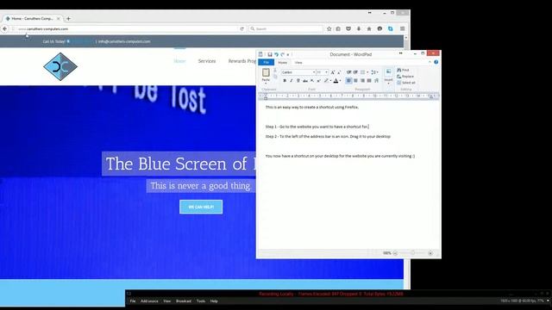Image resolution: width=552 pixels, height=310 pixels.
Task: Toggle Strikethrough formatting in WordPad
Action: coord(304,81)
